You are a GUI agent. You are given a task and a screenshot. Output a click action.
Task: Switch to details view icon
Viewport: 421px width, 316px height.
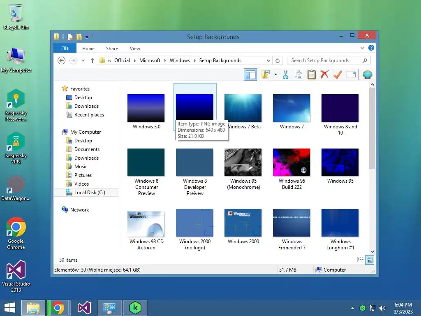pyautogui.click(x=360, y=260)
